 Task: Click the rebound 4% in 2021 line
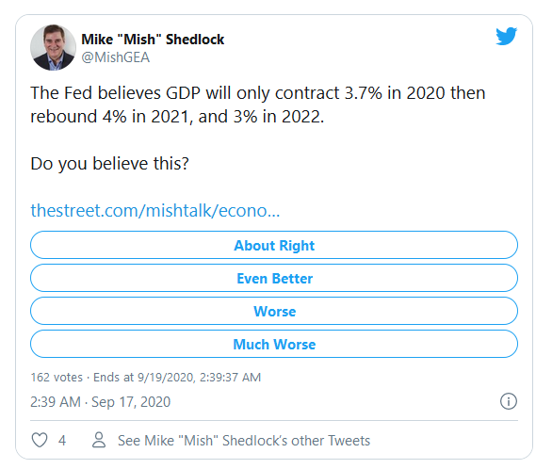(177, 117)
